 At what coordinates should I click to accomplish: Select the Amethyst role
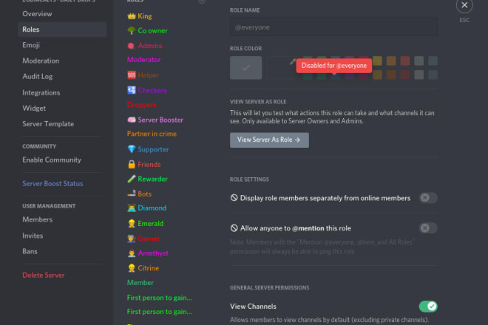coord(148,253)
